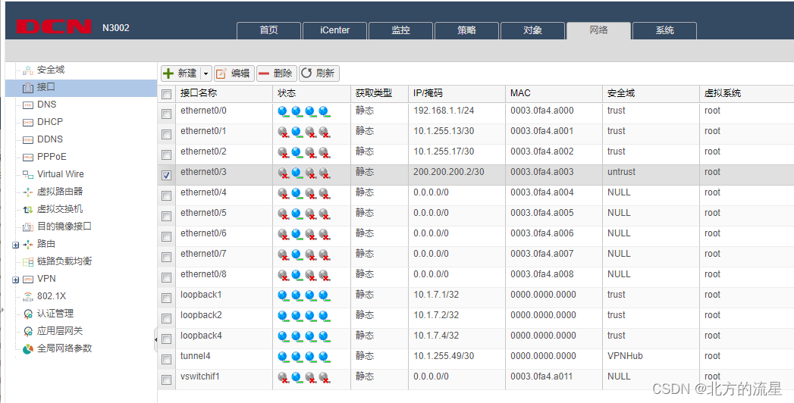
Task: Click first status globe of loopback1 row
Action: (x=283, y=295)
